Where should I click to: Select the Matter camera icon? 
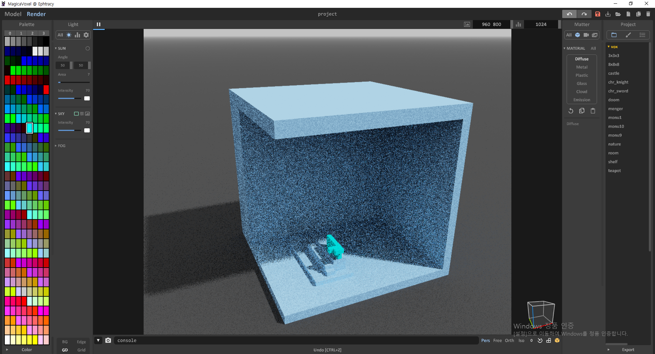pos(586,35)
